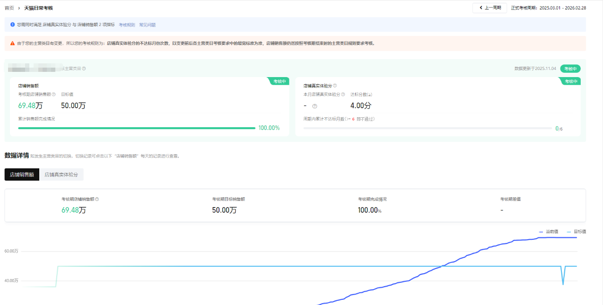
Task: Select the 店铺销售额 tab
Action: click(22, 174)
